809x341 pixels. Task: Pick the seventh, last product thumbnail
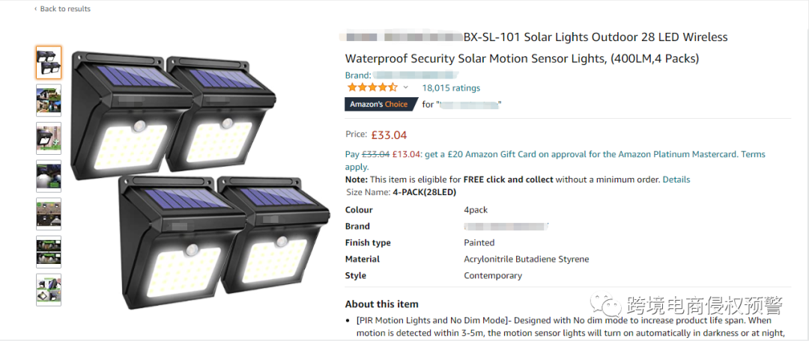click(49, 290)
